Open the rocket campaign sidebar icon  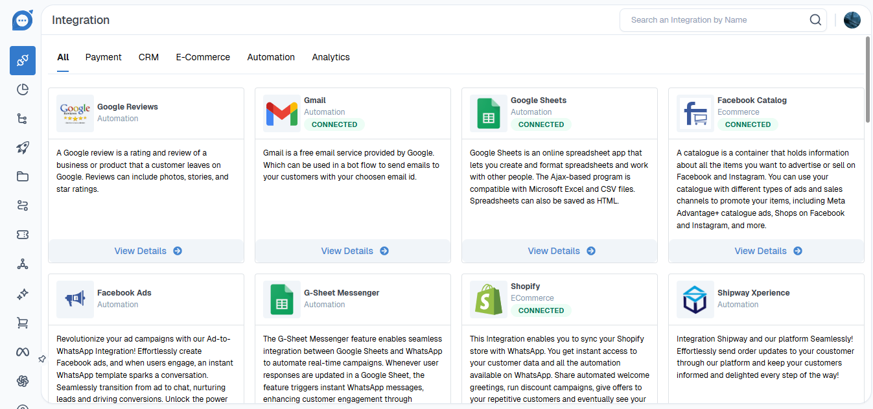coord(23,148)
